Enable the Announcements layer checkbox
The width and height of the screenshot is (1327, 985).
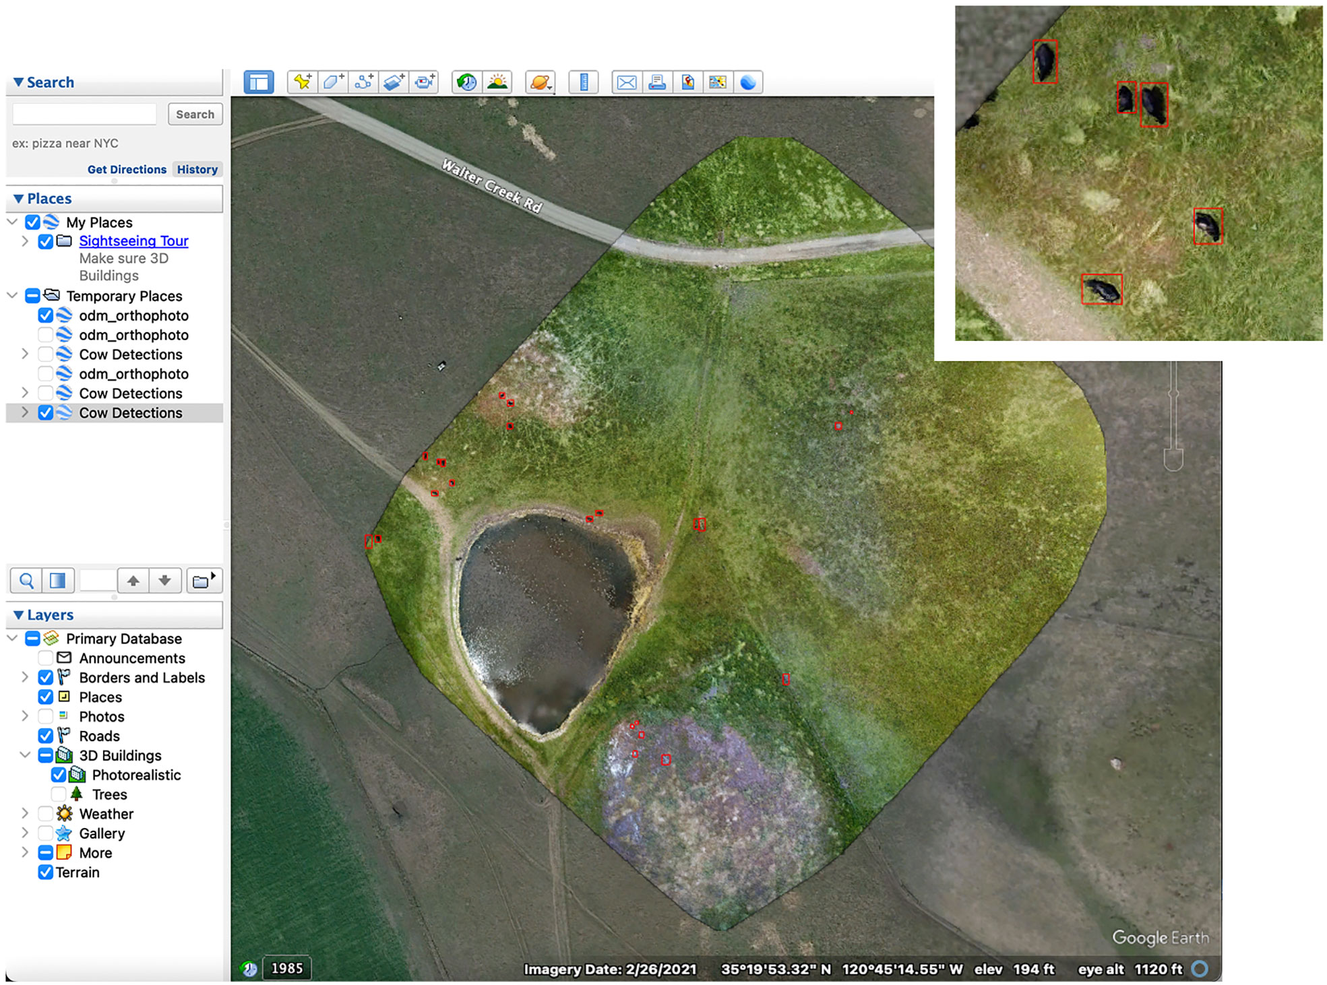(45, 658)
